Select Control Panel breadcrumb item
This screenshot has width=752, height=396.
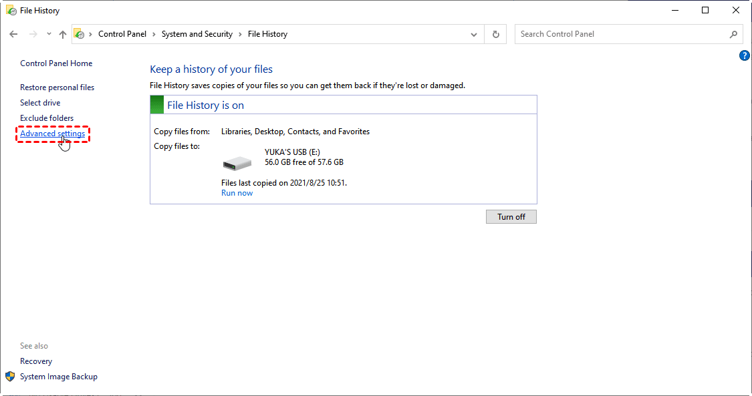click(x=122, y=34)
